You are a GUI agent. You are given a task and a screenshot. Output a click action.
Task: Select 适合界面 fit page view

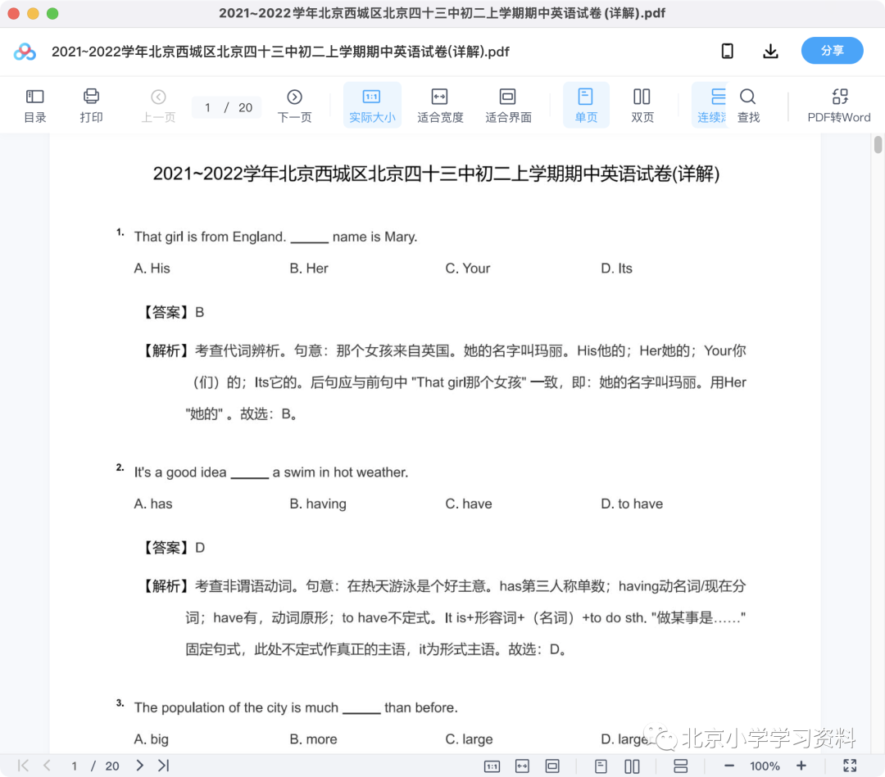[x=508, y=106]
